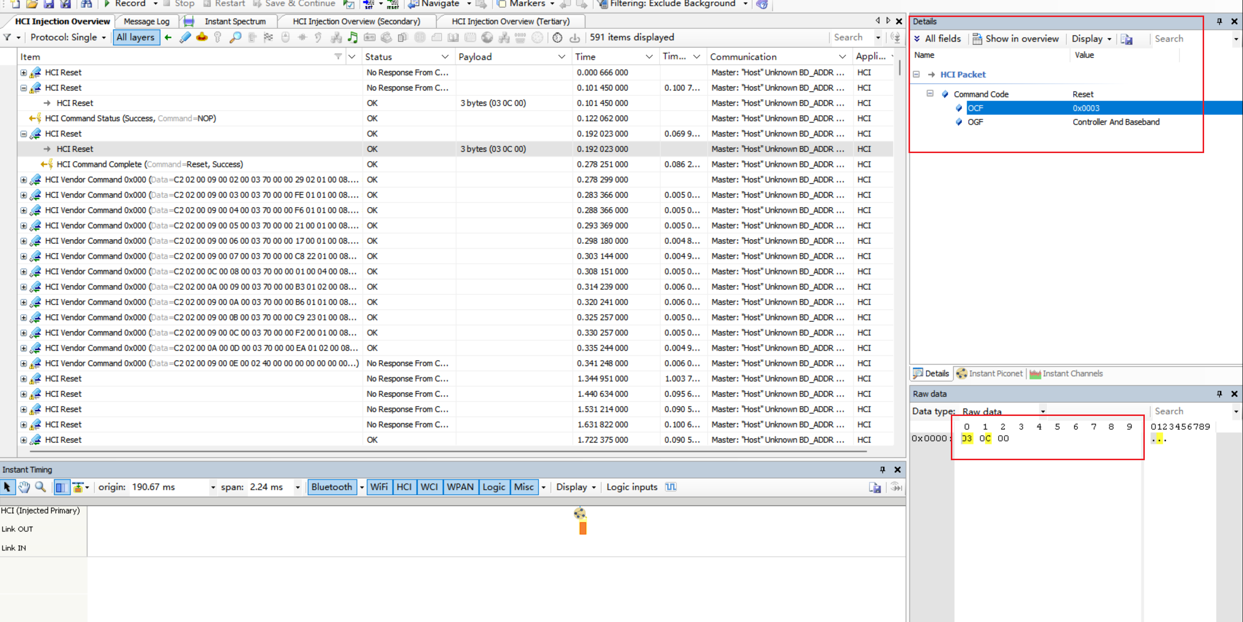Click the All fields button
Viewport: 1243px width, 622px height.
(937, 39)
